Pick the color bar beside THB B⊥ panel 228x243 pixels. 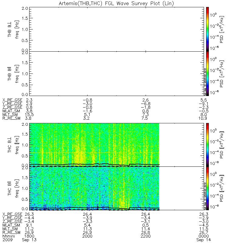coord(207,29)
